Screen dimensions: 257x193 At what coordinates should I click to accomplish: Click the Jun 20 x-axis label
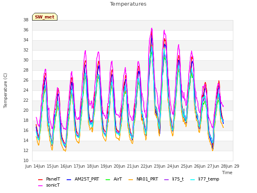coord(112,166)
